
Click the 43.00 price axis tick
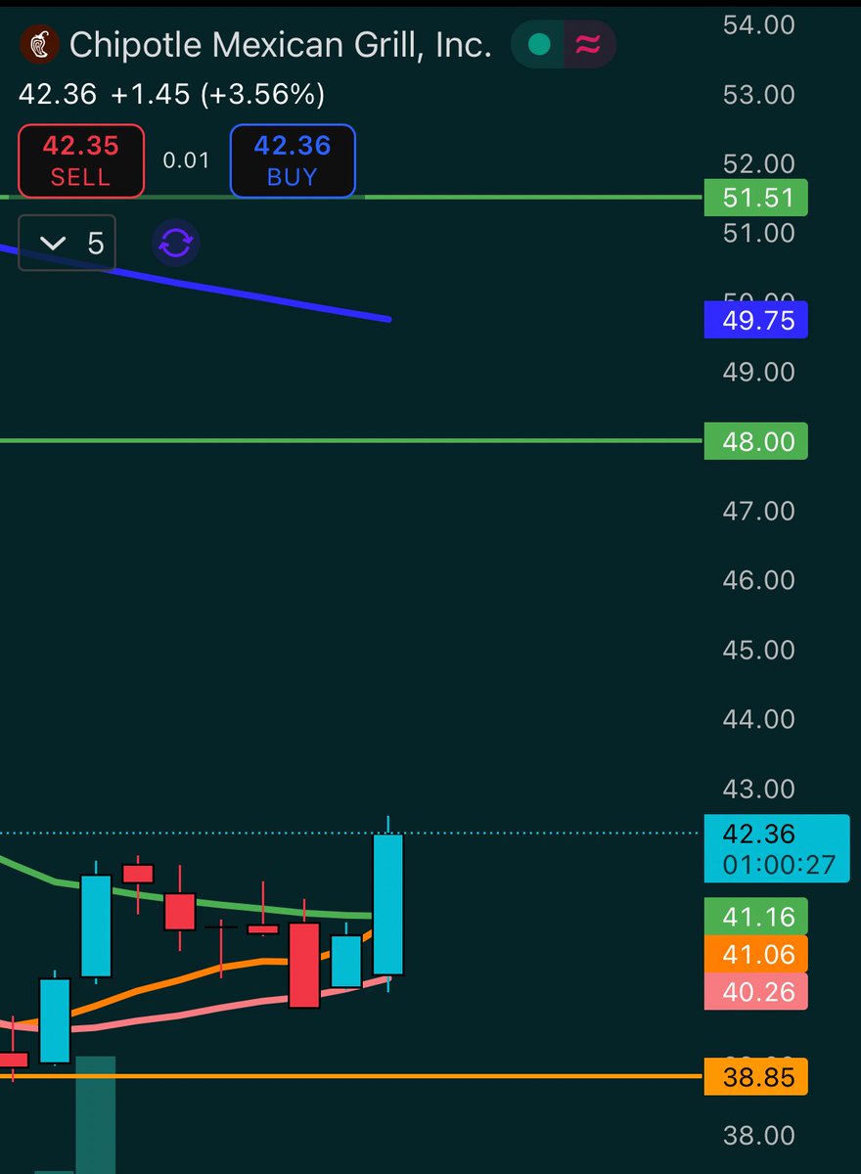pyautogui.click(x=758, y=789)
